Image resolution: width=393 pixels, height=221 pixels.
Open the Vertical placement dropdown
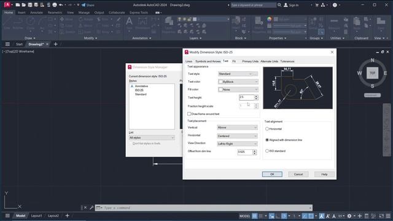pyautogui.click(x=237, y=128)
